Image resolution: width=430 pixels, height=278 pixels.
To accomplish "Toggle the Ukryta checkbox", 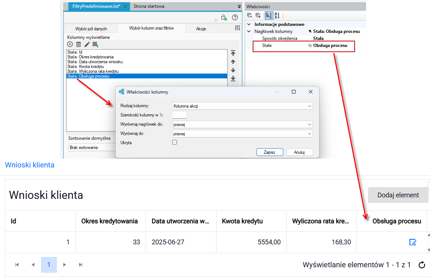I will 175,142.
